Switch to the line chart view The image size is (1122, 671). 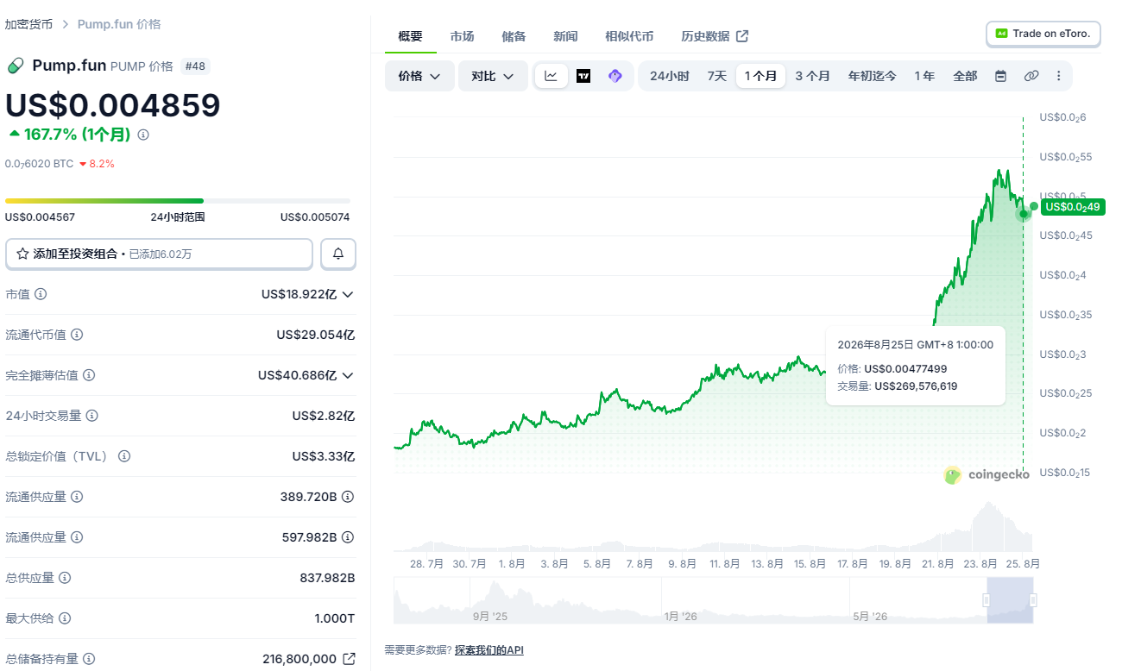551,76
